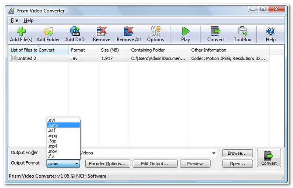Screen dimensions: 293x188
Task: Click the Add Folder toolbar icon
Action: (x=48, y=31)
